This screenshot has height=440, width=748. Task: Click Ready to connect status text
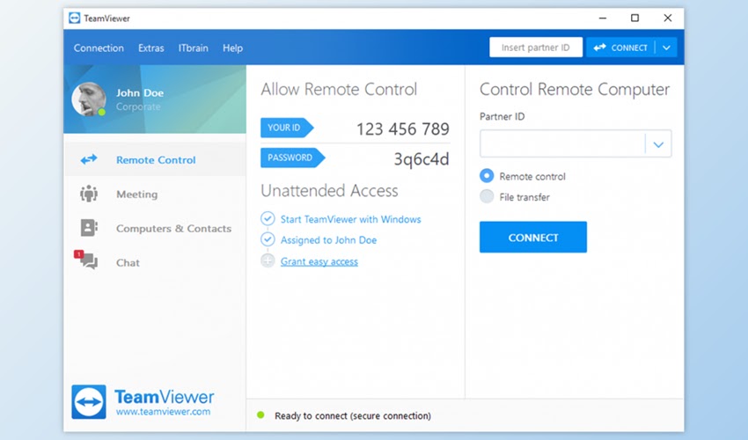[x=353, y=415]
